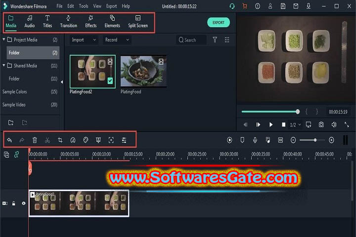Open the File menu
This screenshot has height=237, width=356.
tap(59, 6)
